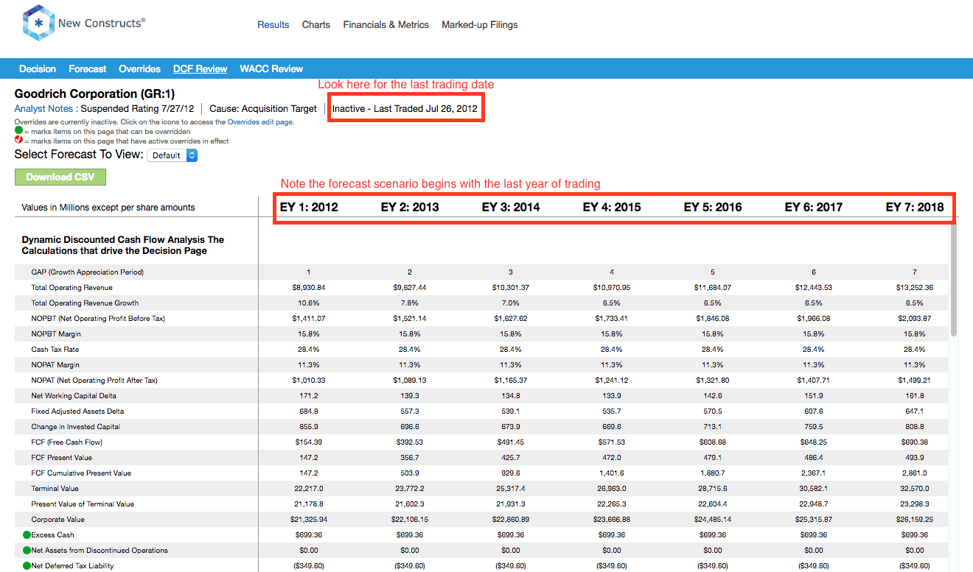Click the Present Value of Terminal Value label
Image resolution: width=973 pixels, height=572 pixels.
(83, 504)
